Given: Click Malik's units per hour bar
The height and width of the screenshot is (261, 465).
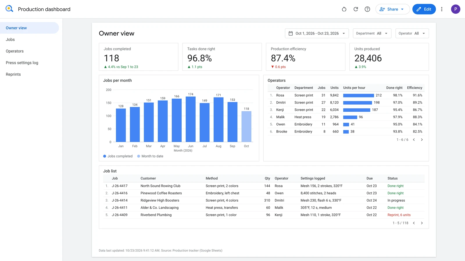Looking at the screenshot, I should [x=350, y=117].
